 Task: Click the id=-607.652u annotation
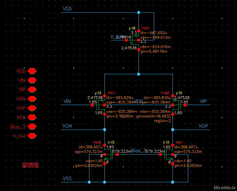pos(154,33)
